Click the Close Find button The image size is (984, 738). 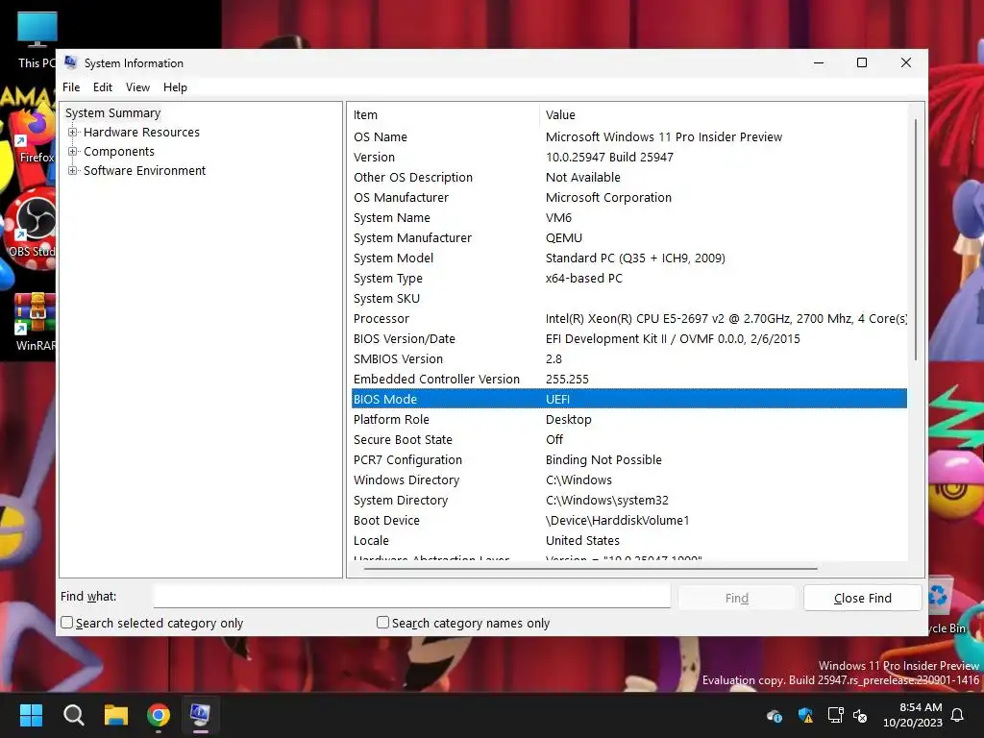(x=862, y=598)
